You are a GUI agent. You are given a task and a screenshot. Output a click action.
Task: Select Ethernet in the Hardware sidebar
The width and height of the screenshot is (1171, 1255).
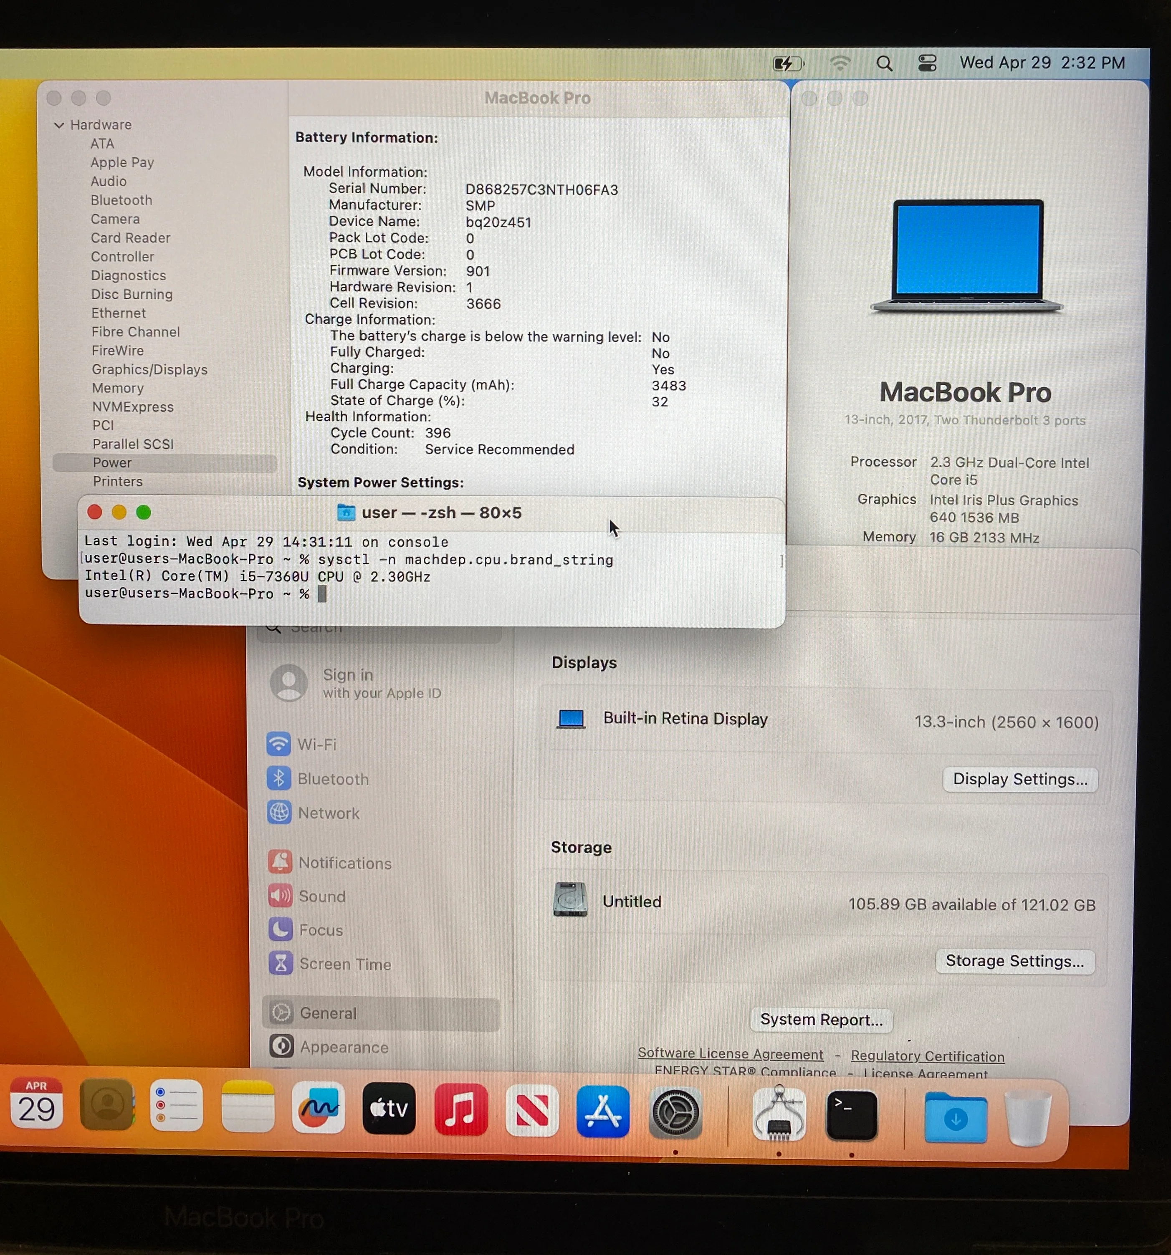tap(118, 313)
